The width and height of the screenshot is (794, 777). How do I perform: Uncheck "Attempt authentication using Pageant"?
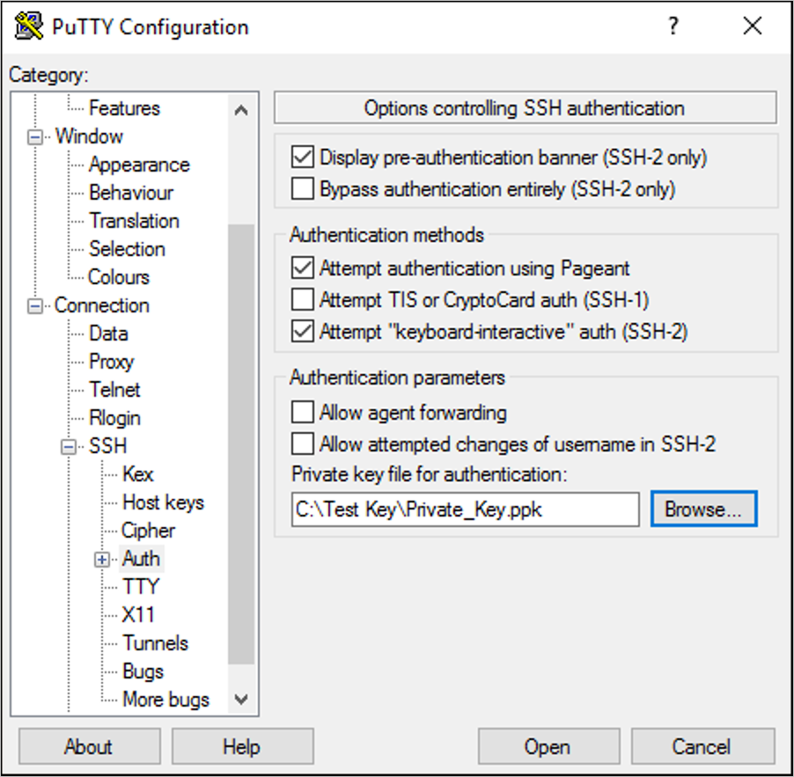pos(303,268)
